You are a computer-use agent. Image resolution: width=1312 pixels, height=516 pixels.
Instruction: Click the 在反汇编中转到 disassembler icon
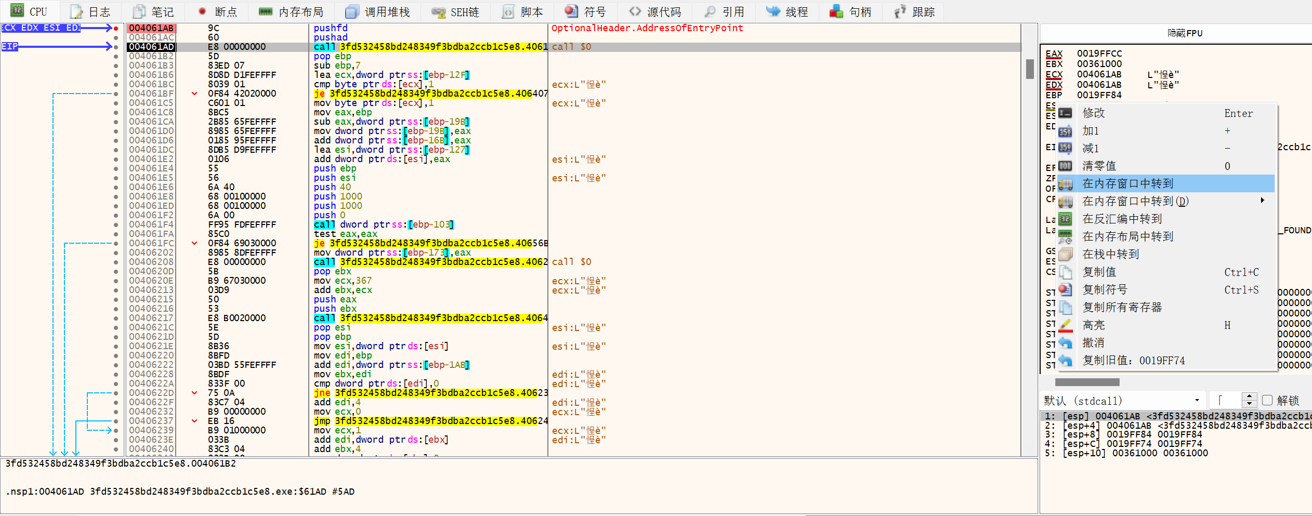pyautogui.click(x=1065, y=219)
